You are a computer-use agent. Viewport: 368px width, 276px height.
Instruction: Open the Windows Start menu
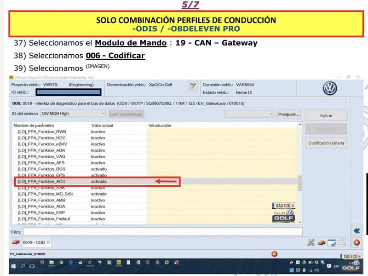tap(13, 266)
